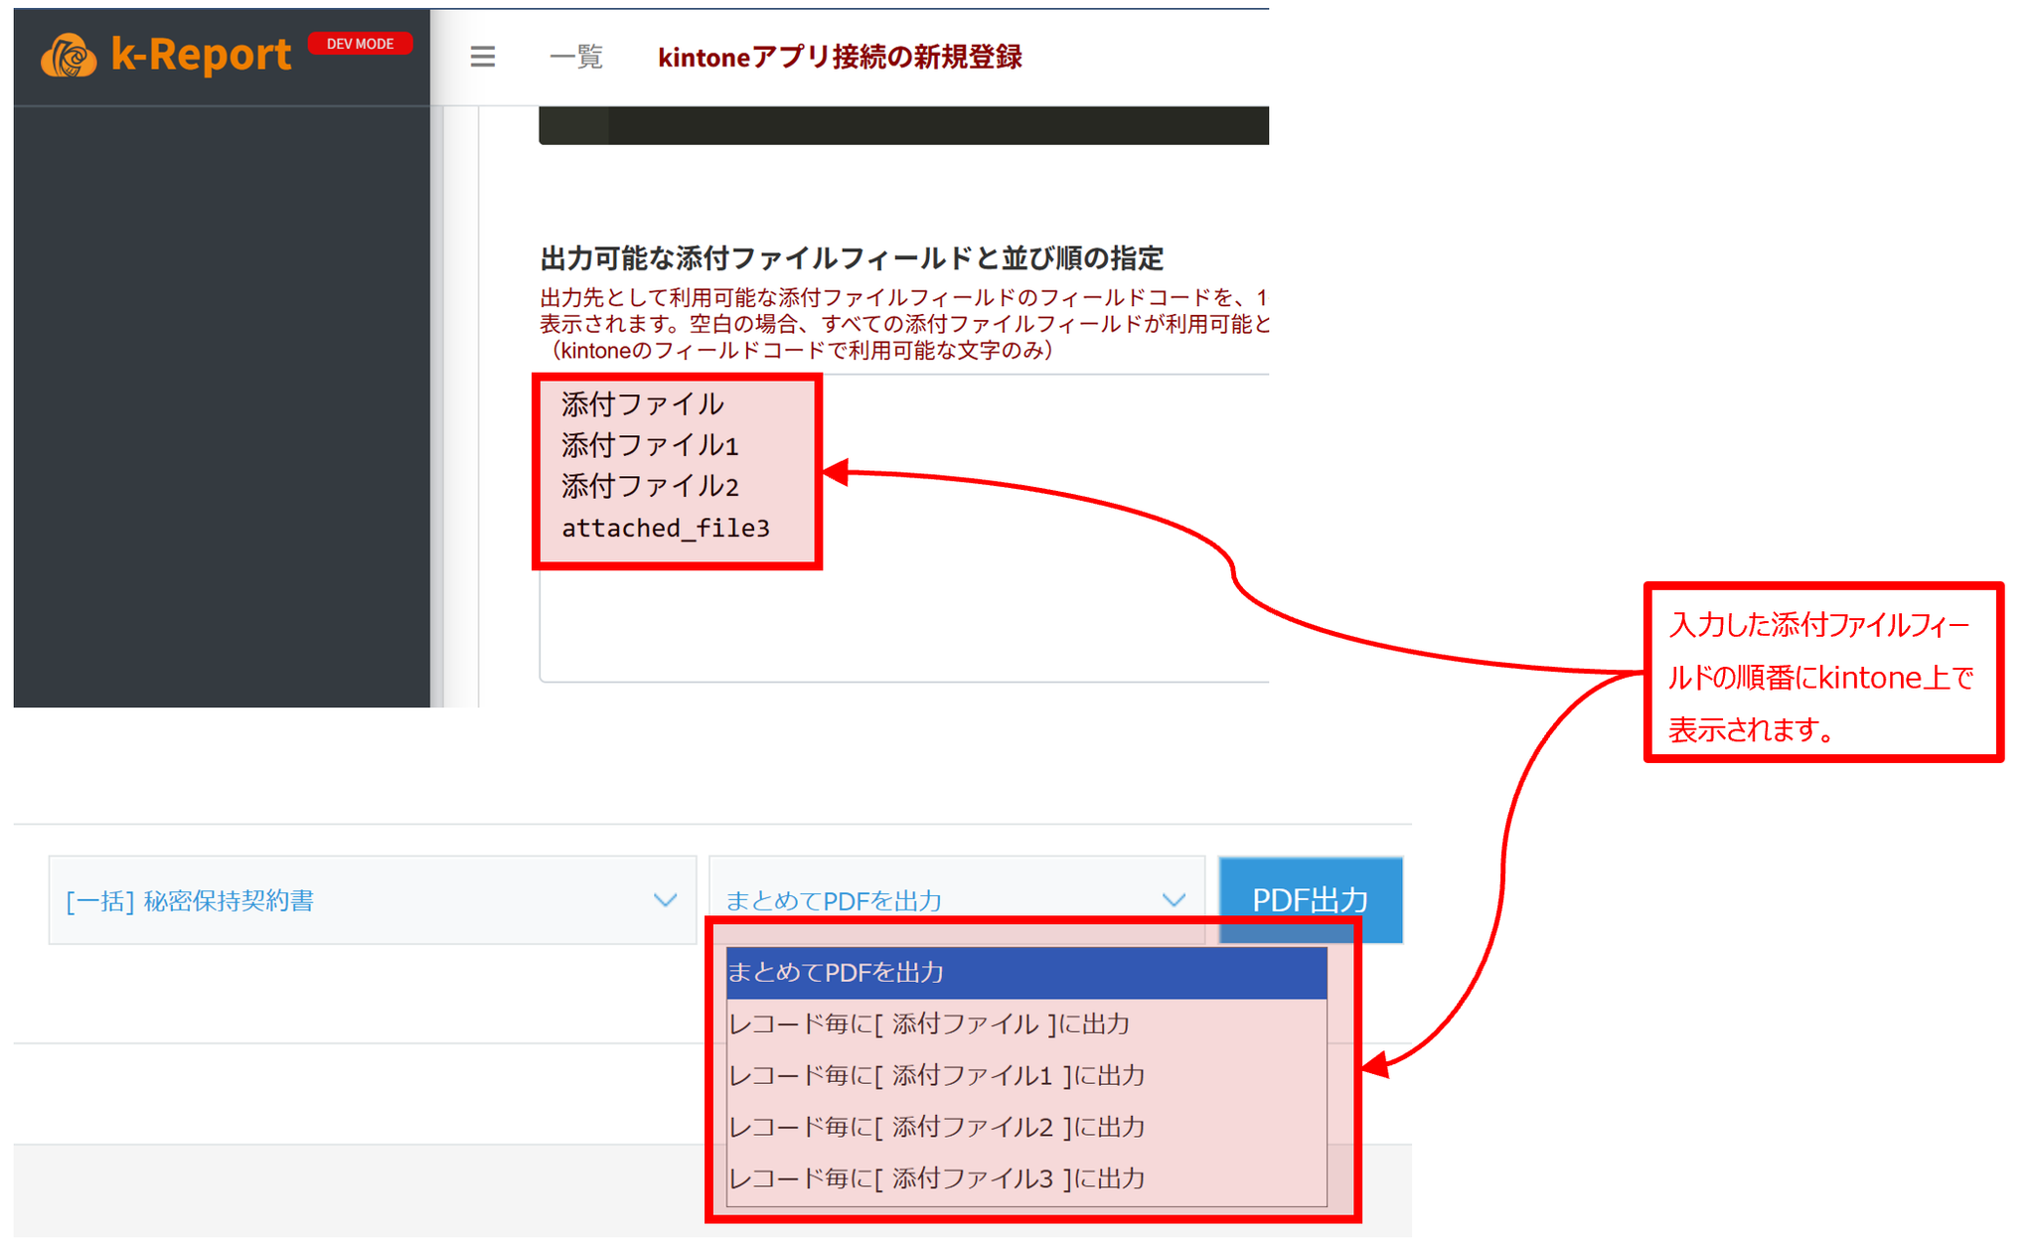2035x1252 pixels.
Task: Click the 添付ファイル1 line in textarea
Action: tap(650, 445)
